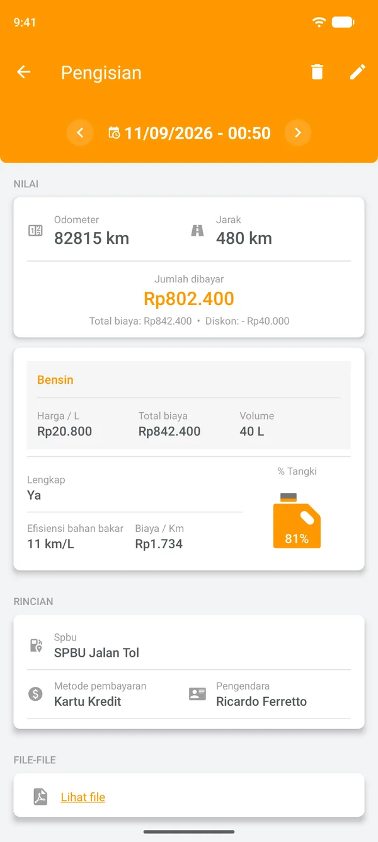Screen dimensions: 378x842
Task: Tap the road icon next to Jarak
Action: (x=198, y=231)
